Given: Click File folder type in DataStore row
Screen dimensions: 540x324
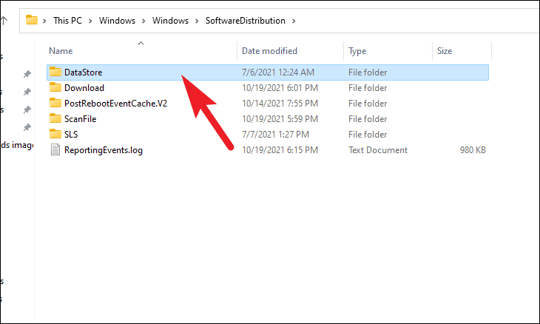Looking at the screenshot, I should click(x=368, y=72).
